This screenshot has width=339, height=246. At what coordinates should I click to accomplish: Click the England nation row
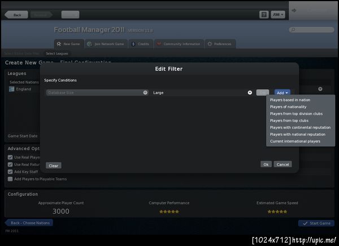[23, 89]
